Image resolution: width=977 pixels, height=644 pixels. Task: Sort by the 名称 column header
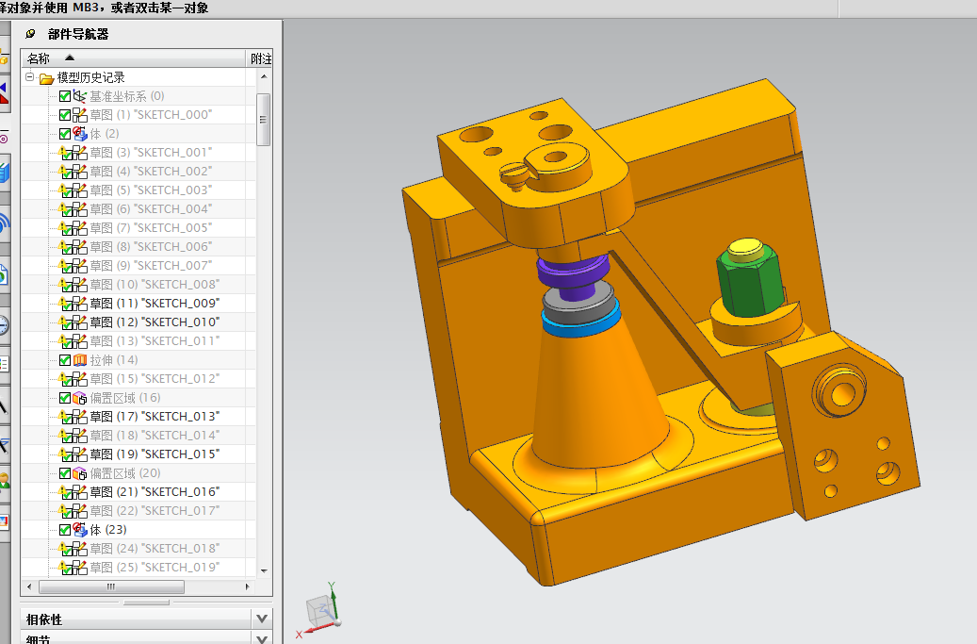134,58
